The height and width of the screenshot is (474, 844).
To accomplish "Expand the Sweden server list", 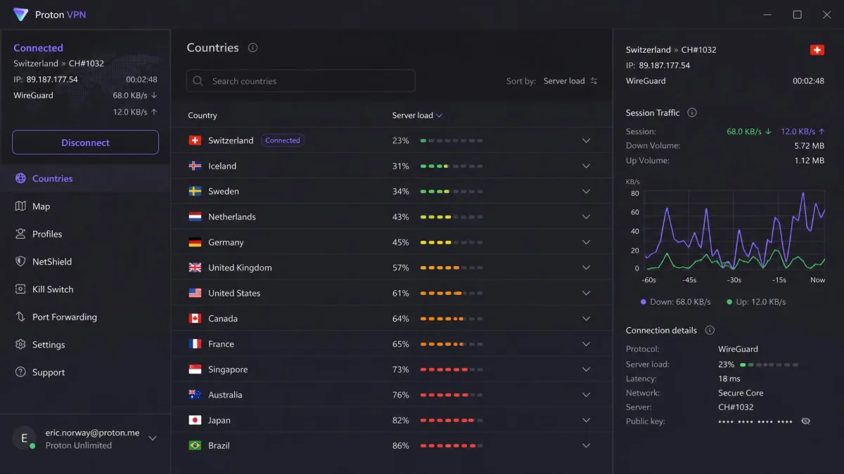I will [586, 191].
